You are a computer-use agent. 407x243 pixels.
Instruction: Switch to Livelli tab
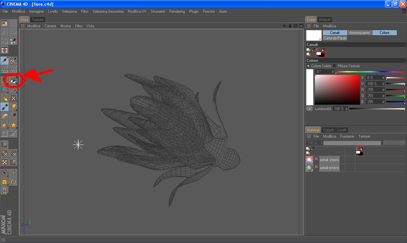coord(342,130)
